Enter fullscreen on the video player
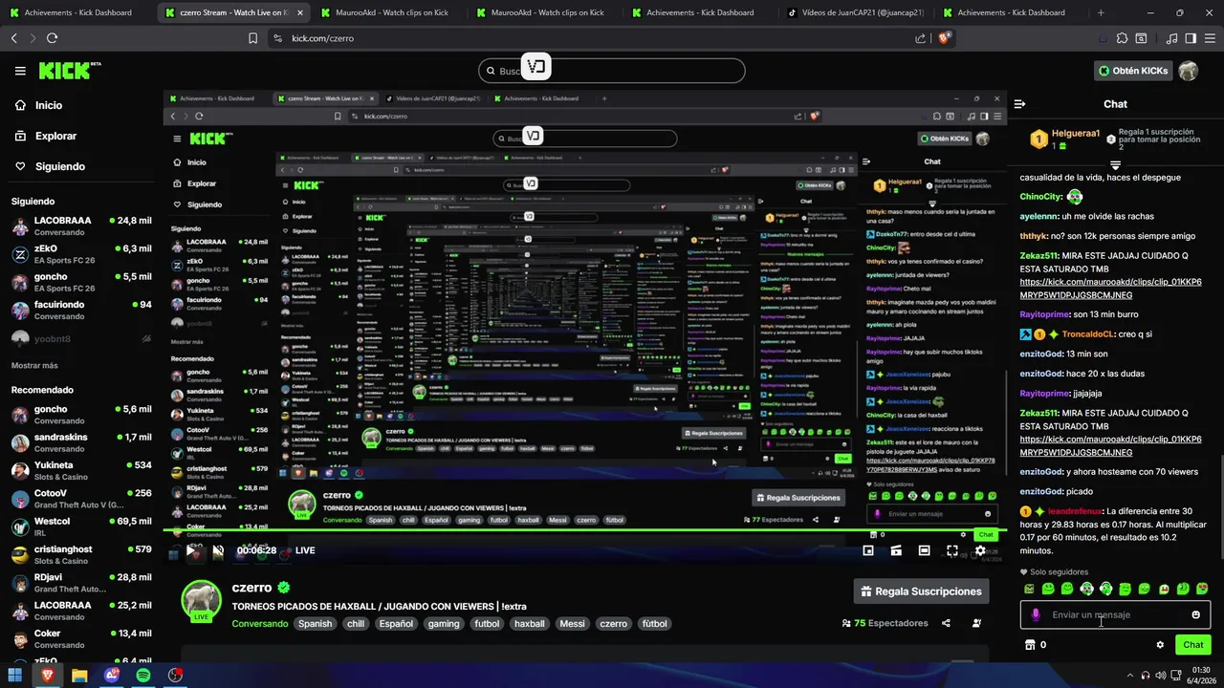Screen dimensions: 1224x688 tap(952, 550)
